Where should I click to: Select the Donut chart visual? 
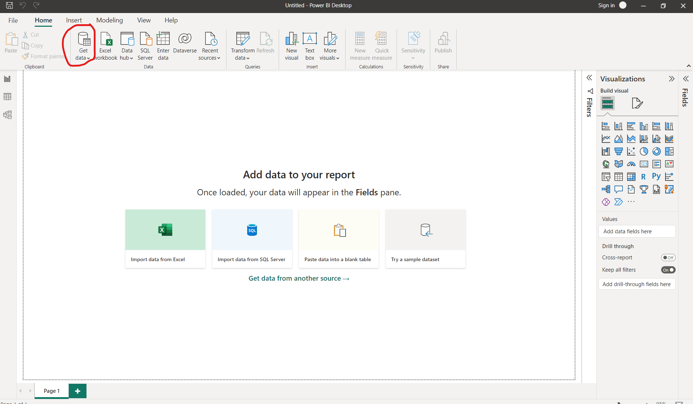click(x=656, y=152)
